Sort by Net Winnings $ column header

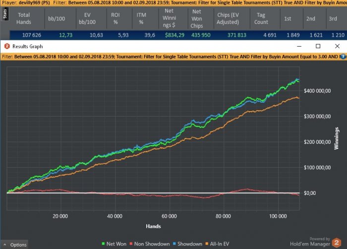(170, 18)
